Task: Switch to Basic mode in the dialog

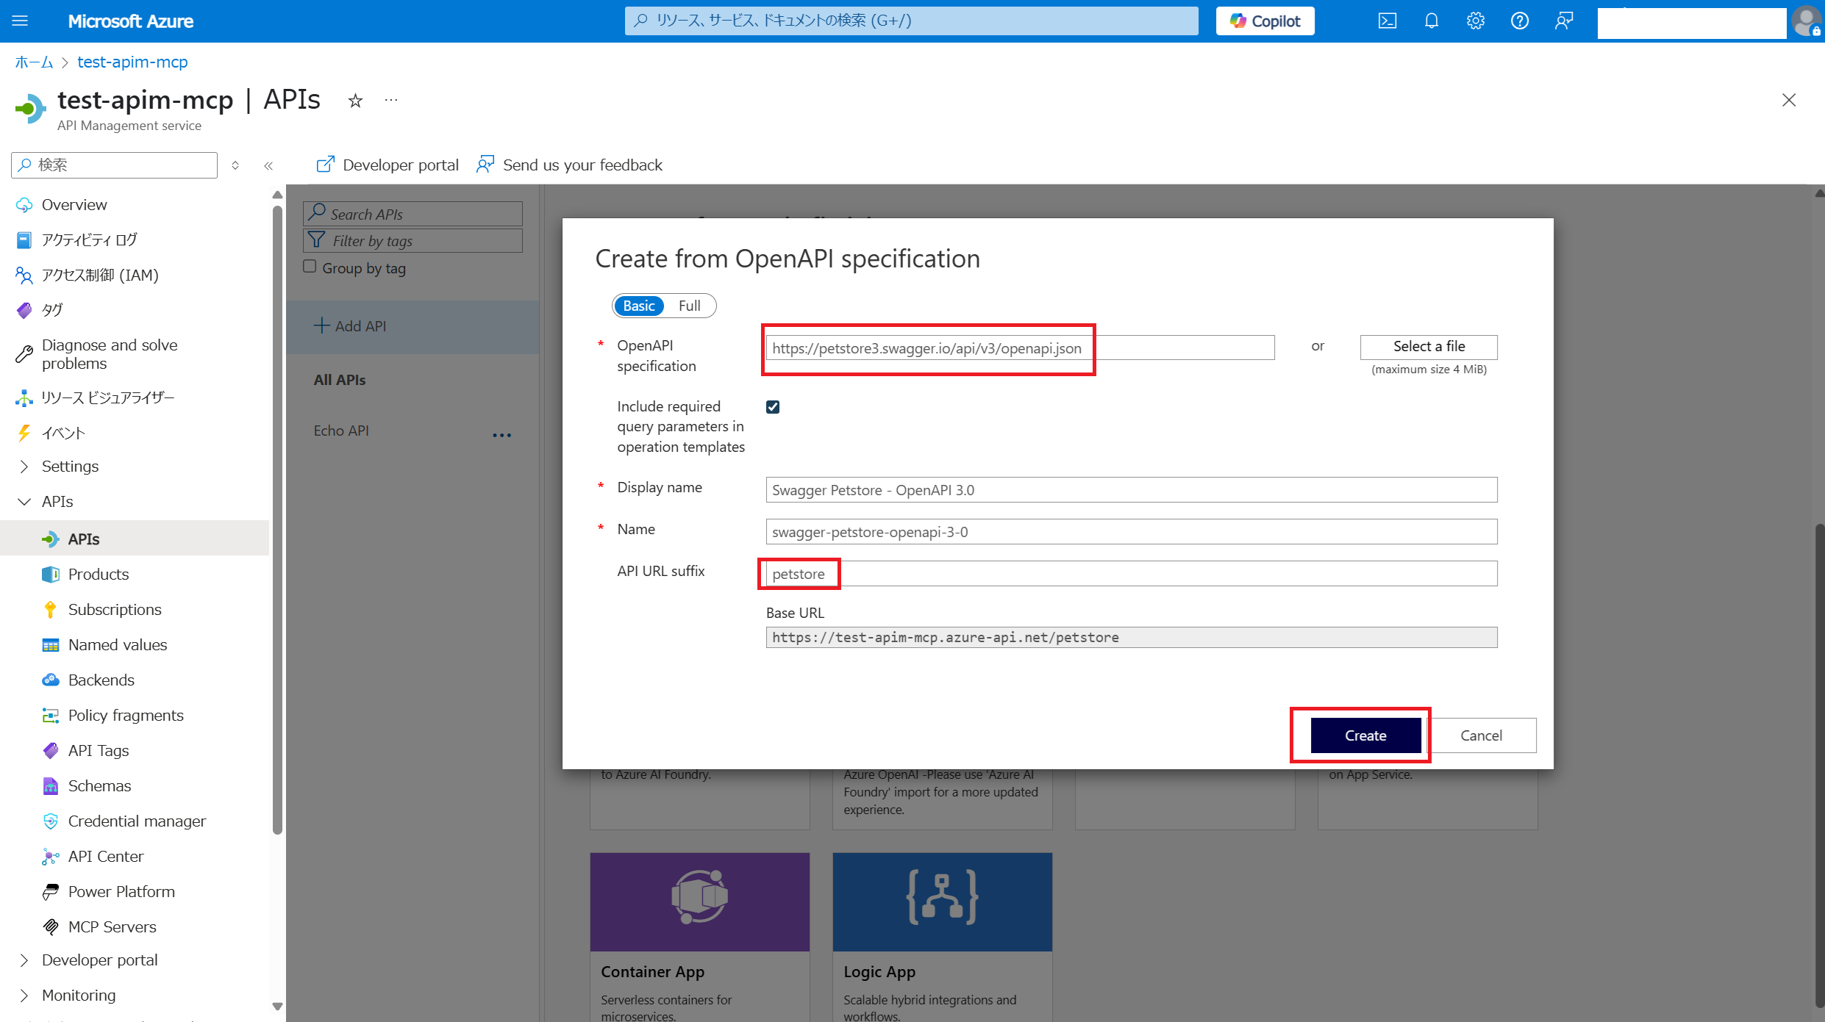Action: pos(638,306)
